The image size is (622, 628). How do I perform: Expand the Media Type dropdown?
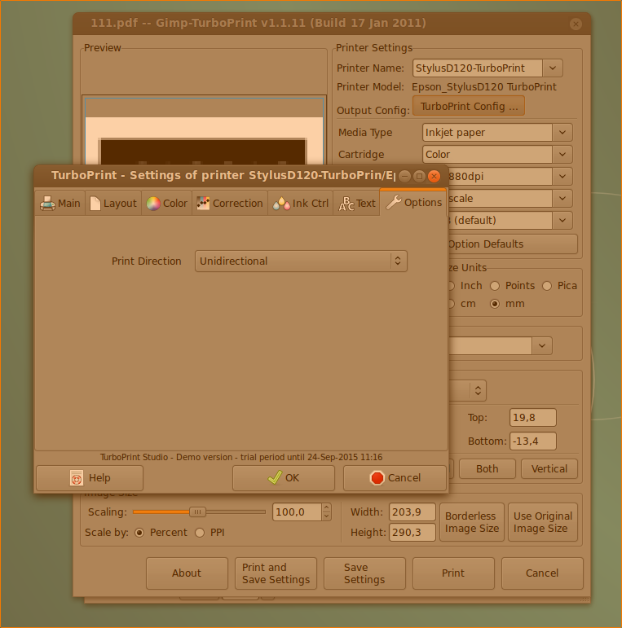tap(562, 133)
